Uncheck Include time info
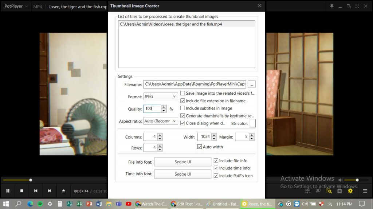This screenshot has height=209, width=373. click(216, 168)
